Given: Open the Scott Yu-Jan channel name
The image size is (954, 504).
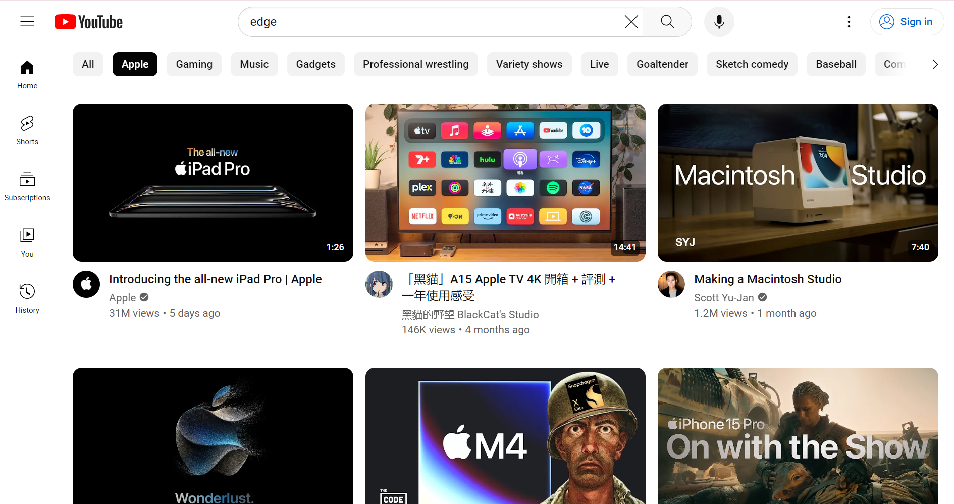Looking at the screenshot, I should click(x=724, y=298).
